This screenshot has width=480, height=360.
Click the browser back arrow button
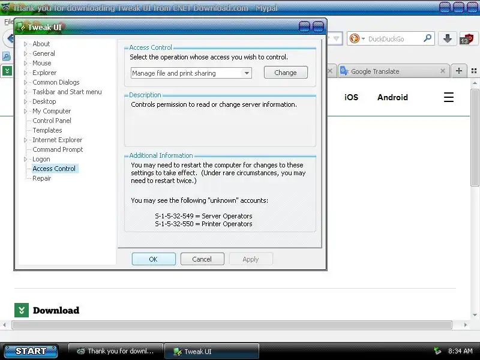click(10, 39)
